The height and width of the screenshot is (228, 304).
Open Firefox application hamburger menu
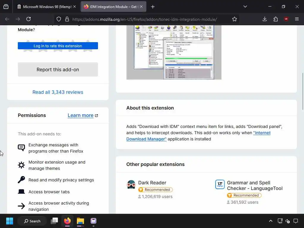297,19
